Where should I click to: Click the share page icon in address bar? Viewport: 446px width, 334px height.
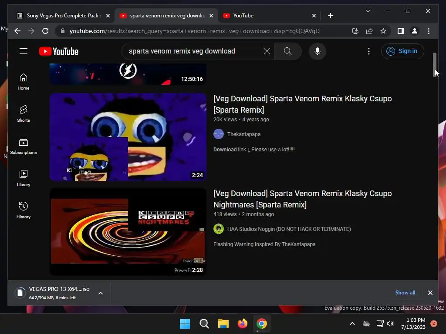[x=369, y=31]
